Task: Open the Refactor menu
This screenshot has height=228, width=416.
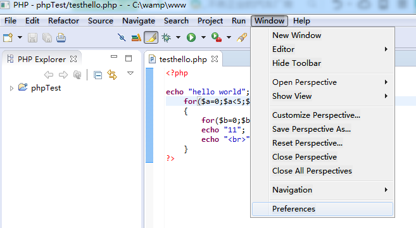Action: [x=64, y=21]
